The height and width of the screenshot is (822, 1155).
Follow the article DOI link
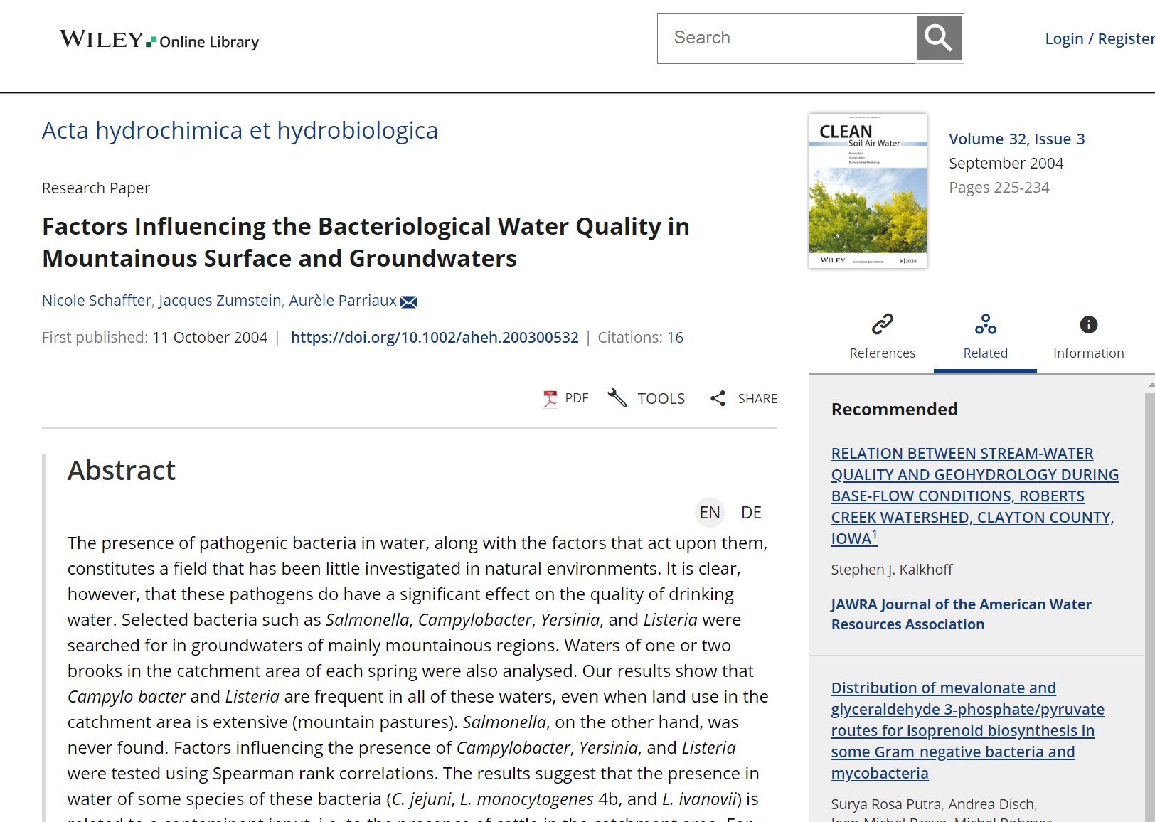(435, 337)
